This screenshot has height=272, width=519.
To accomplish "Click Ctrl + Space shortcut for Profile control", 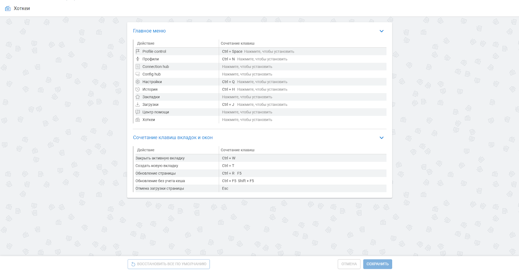I will pyautogui.click(x=232, y=51).
